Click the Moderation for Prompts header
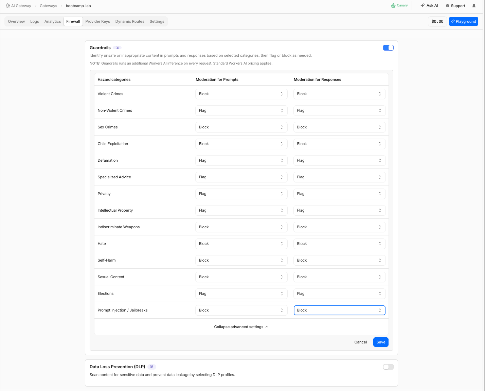 tap(217, 79)
